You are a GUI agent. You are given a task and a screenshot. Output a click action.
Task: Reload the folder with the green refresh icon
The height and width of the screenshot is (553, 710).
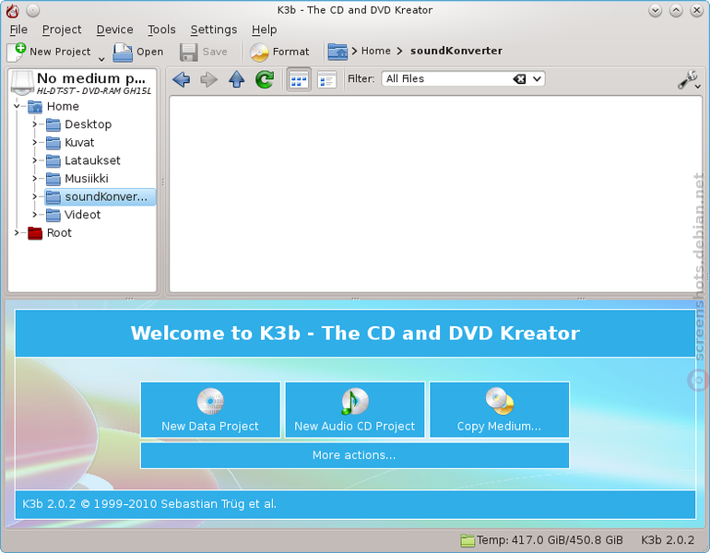click(x=265, y=79)
